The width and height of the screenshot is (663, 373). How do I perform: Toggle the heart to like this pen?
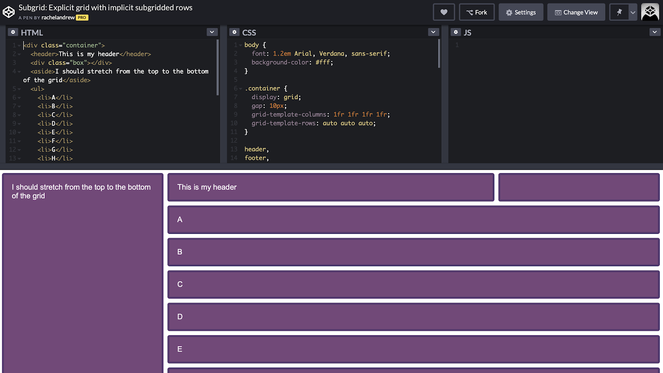point(444,12)
